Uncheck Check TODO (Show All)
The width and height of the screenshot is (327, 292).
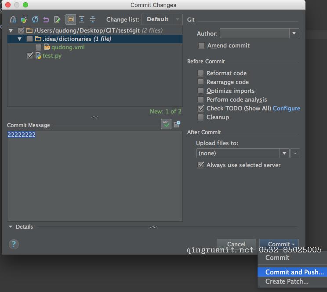(x=200, y=108)
